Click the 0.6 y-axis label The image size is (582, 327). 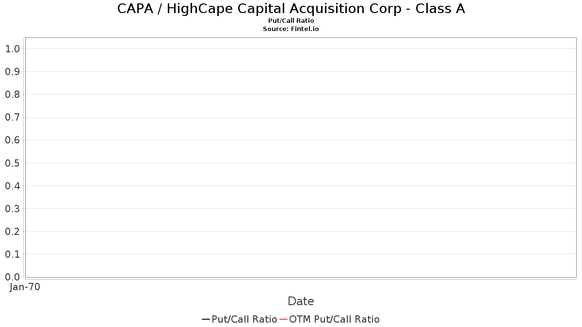click(12, 140)
